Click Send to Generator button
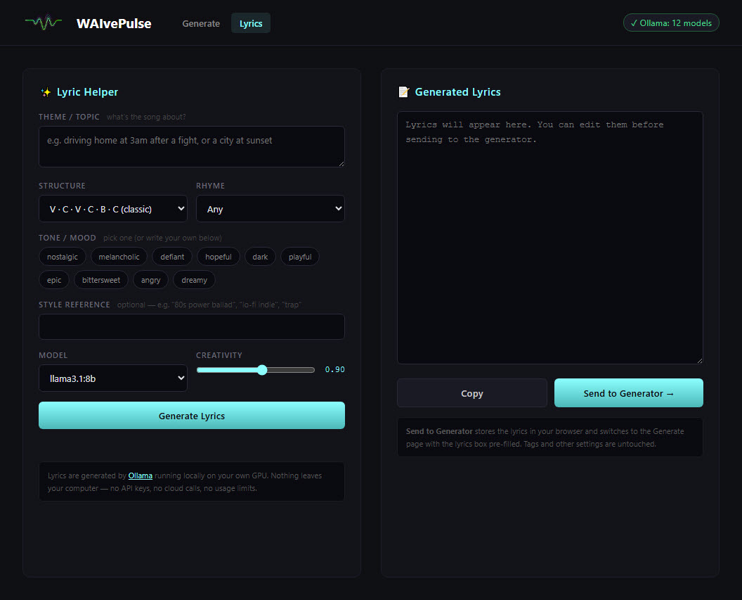The width and height of the screenshot is (742, 600). click(628, 393)
